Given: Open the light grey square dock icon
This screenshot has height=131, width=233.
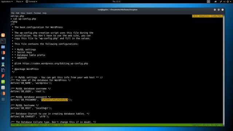Looking at the screenshot, I should pos(3,88).
